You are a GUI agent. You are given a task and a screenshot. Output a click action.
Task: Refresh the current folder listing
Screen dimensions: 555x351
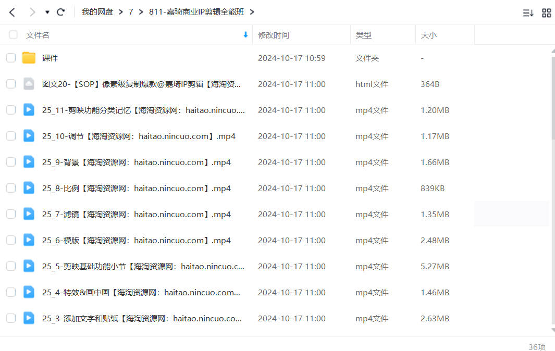pos(61,12)
